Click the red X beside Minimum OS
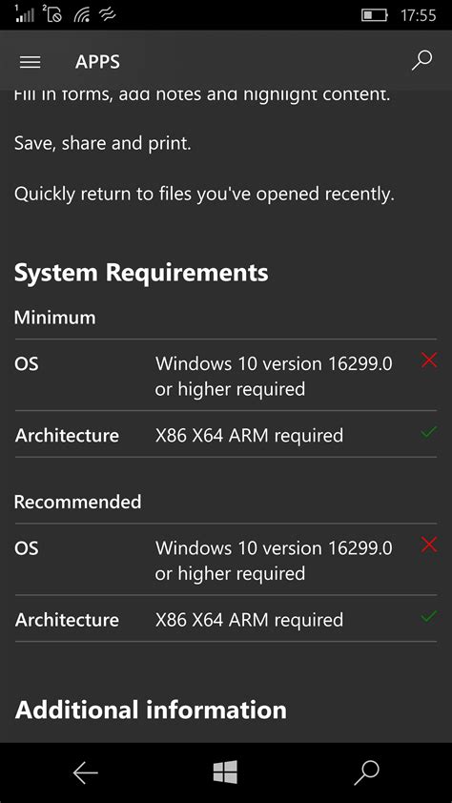Screen dimensions: 452x803 [x=429, y=361]
